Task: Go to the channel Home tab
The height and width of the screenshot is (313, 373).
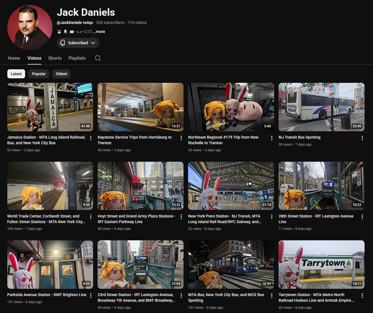Action: [x=14, y=58]
